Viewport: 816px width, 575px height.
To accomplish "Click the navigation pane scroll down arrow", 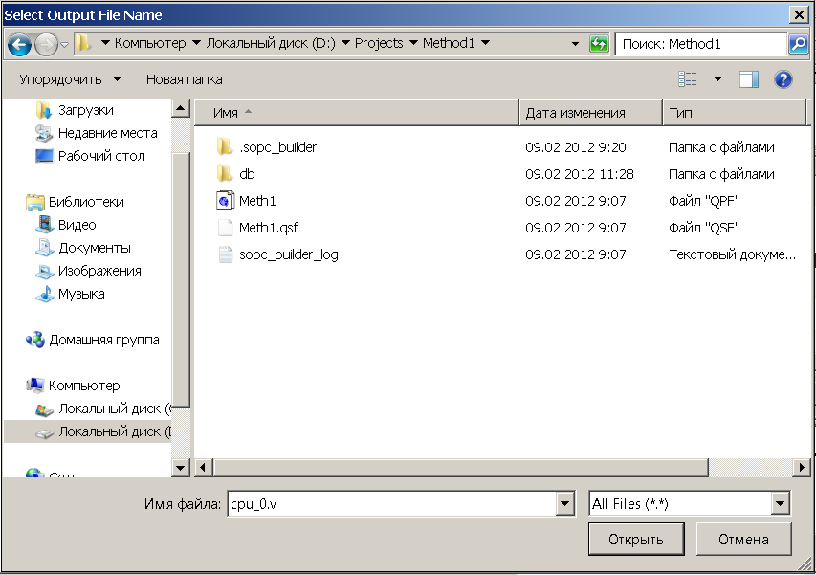I will click(x=181, y=468).
